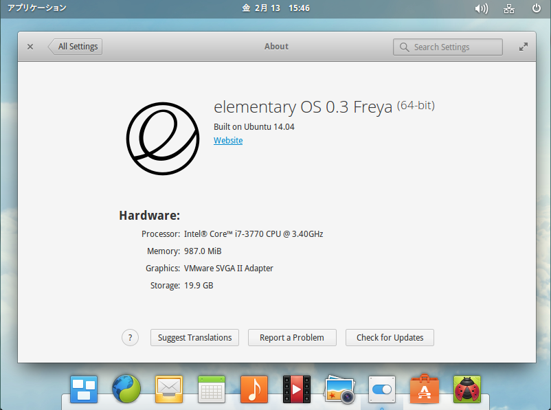Screen dimensions: 551x410
Task: Open the Mail app in the dock
Action: click(x=169, y=389)
